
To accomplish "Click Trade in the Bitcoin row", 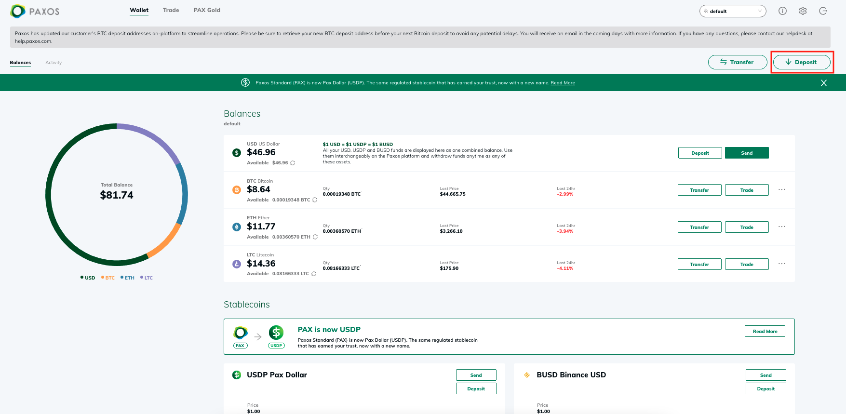I will click(x=747, y=190).
